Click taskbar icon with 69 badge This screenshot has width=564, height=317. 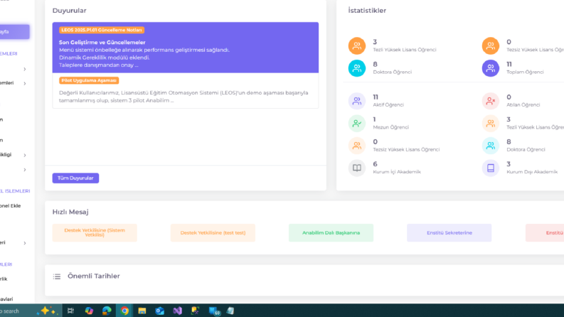(x=214, y=311)
